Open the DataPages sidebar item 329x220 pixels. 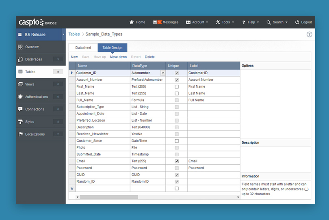click(41, 59)
